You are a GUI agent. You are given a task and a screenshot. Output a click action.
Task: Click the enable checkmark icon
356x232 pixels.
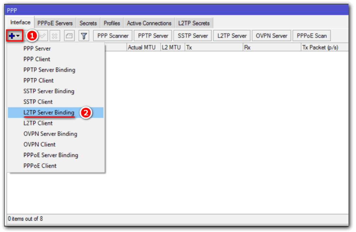(43, 36)
